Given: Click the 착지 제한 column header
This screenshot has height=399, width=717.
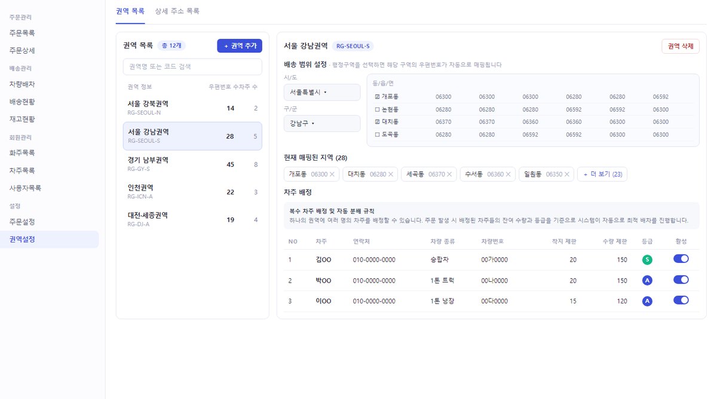Looking at the screenshot, I should tap(565, 241).
